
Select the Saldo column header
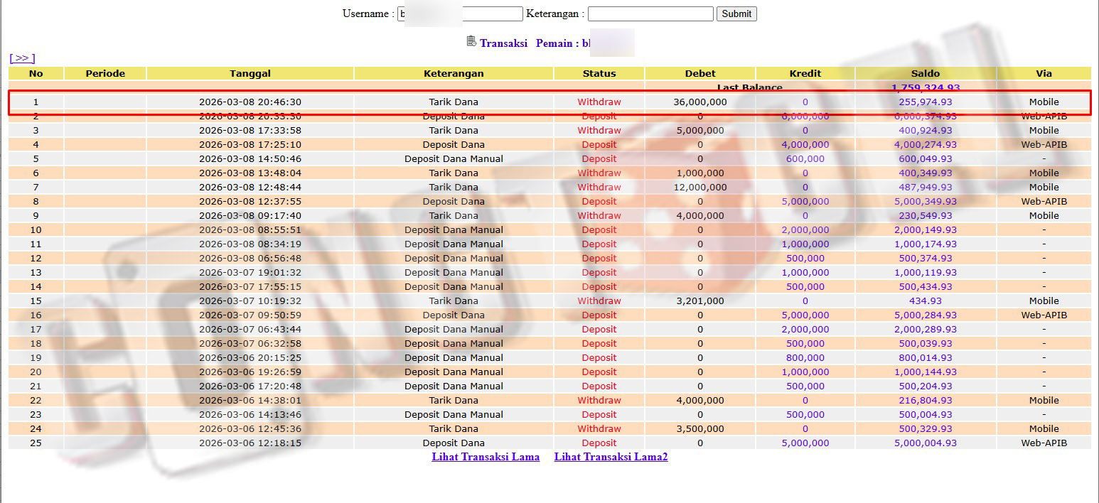pos(925,73)
